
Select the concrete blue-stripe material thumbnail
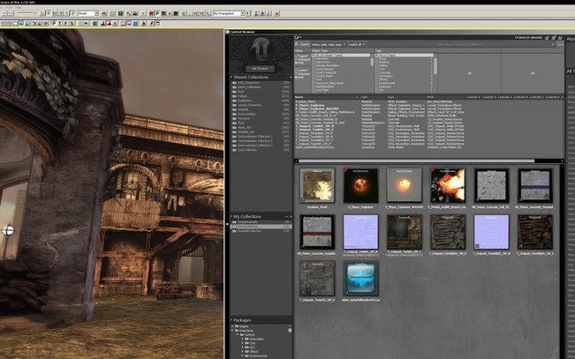(535, 186)
